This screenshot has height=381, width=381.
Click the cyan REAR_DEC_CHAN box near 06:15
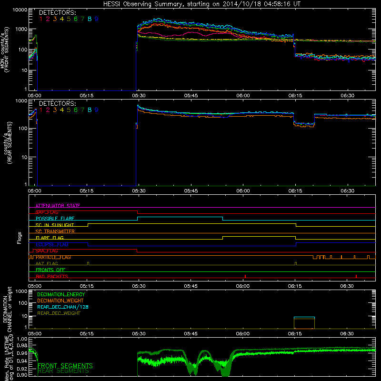pyautogui.click(x=304, y=318)
